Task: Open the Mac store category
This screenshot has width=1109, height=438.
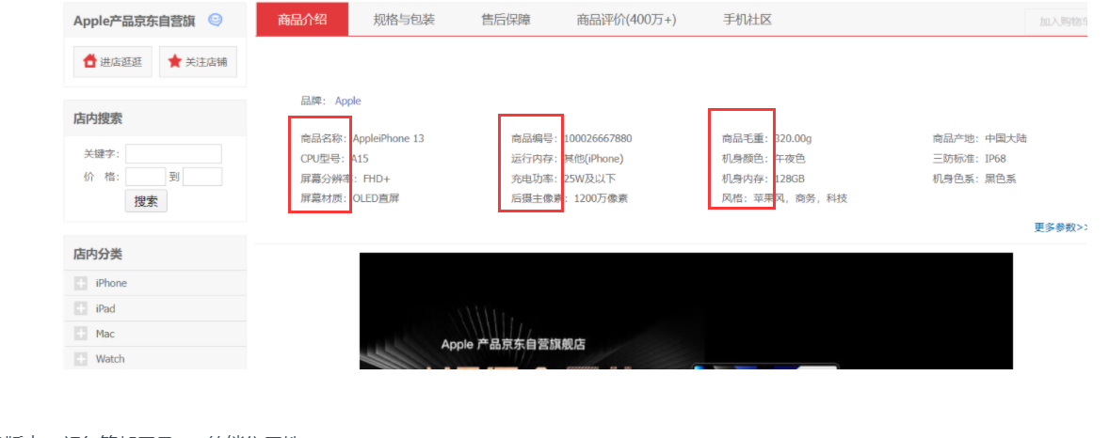Action: [x=104, y=334]
